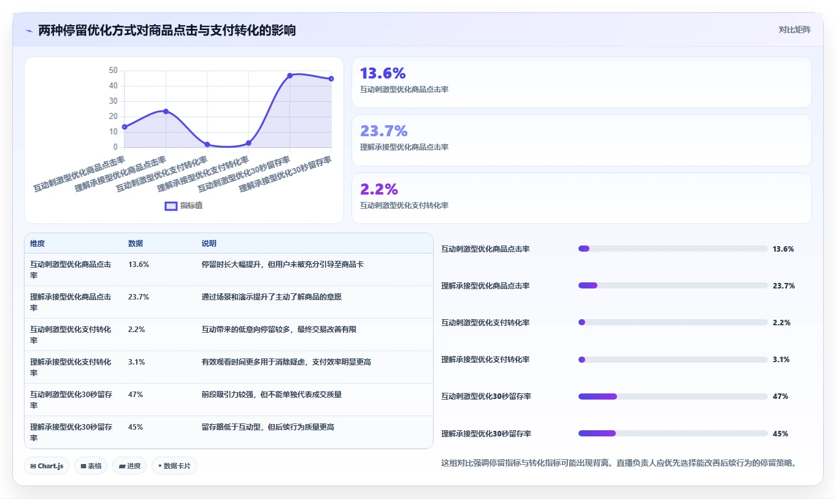Click the 23.7% KPI card value
The height and width of the screenshot is (499, 836).
384,131
